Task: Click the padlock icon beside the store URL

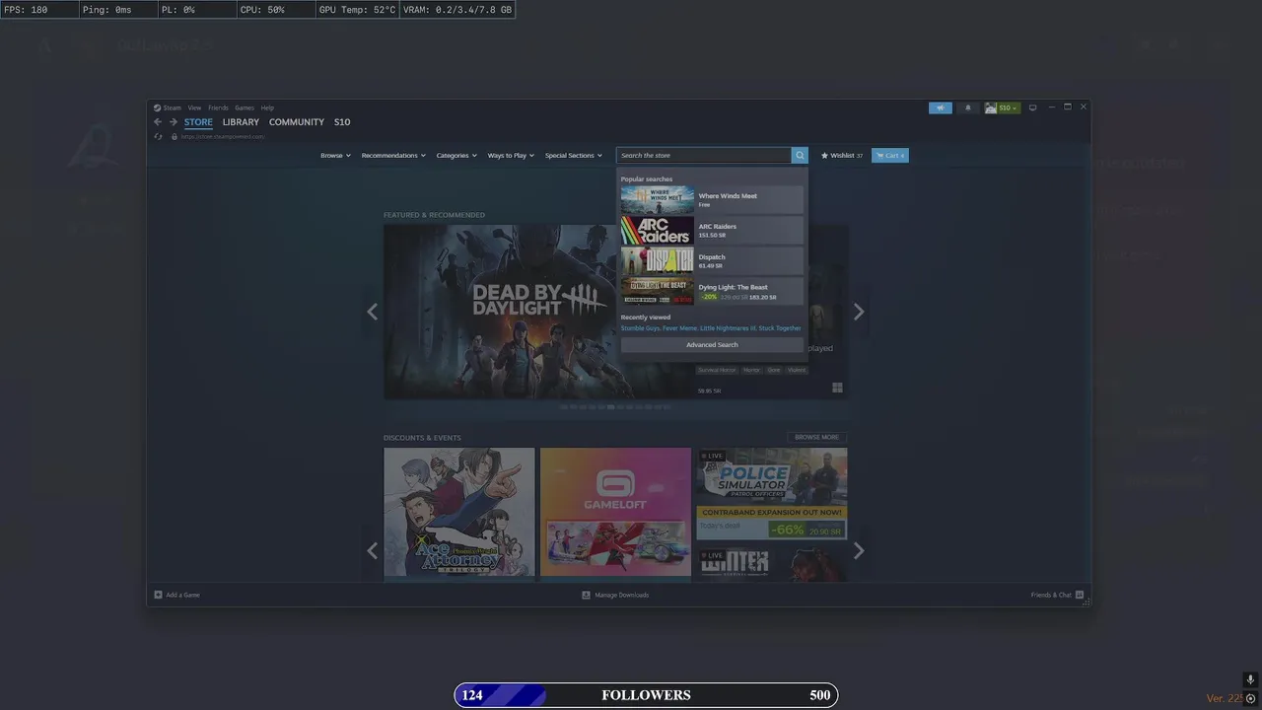Action: click(x=175, y=136)
